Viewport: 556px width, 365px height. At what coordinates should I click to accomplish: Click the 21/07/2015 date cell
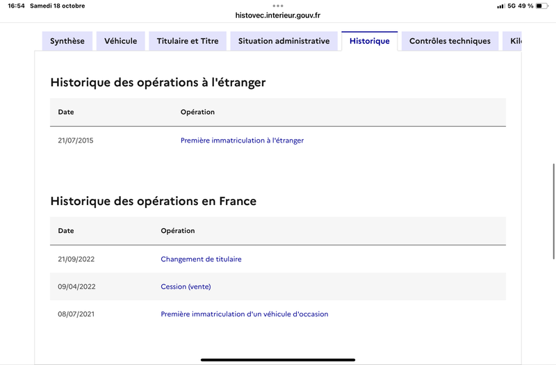[x=75, y=140]
